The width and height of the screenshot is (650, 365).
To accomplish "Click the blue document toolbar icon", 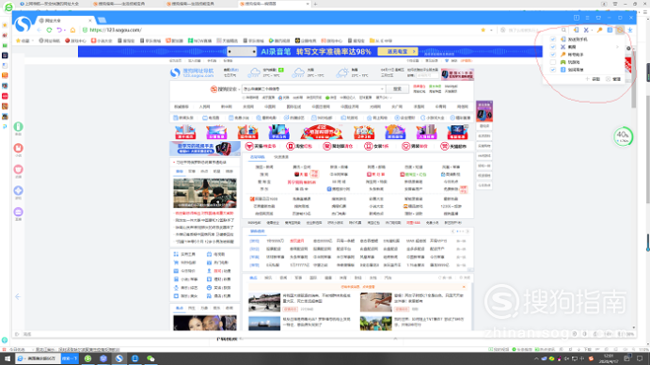I will point(610,30).
